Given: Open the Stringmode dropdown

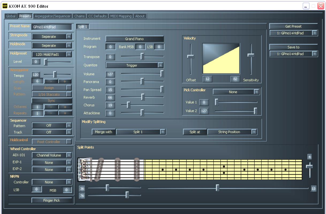Looking at the screenshot, I should click(52, 36).
